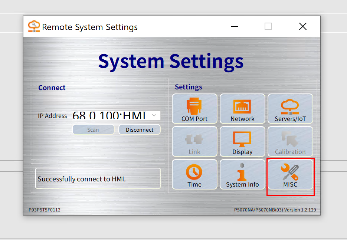Click the maximize window button
Screen dimensions: 347x240
[268, 26]
